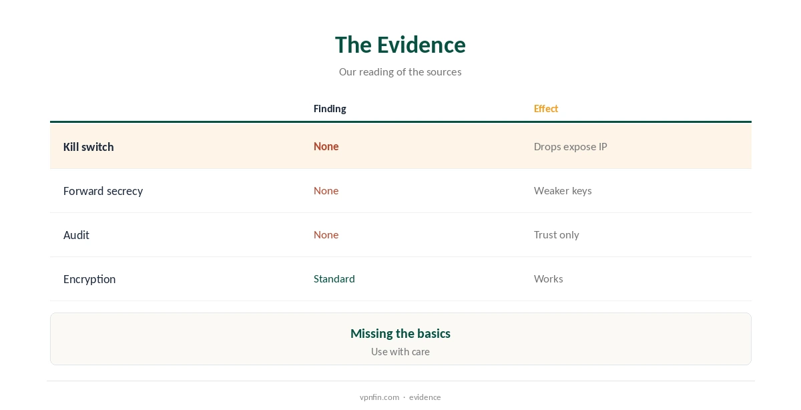Screen dimensions: 801x410
Task: Click the title 'The Evidence'
Action: pyautogui.click(x=400, y=45)
